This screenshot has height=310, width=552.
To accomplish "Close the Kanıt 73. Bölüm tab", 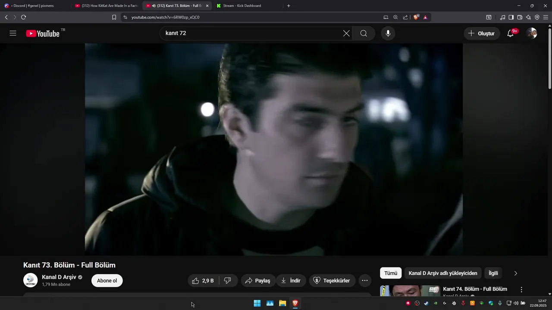I will (x=207, y=6).
